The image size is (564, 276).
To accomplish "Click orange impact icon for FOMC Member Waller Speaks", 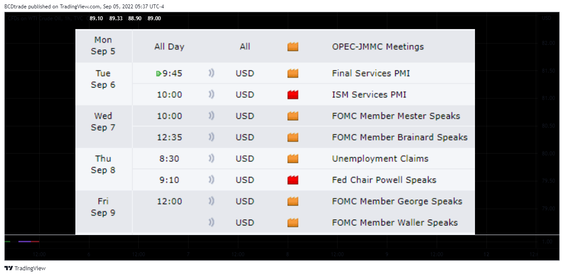I will (293, 223).
